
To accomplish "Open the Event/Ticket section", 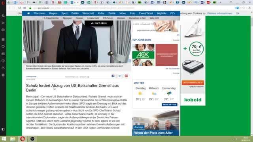I will coord(146,13).
